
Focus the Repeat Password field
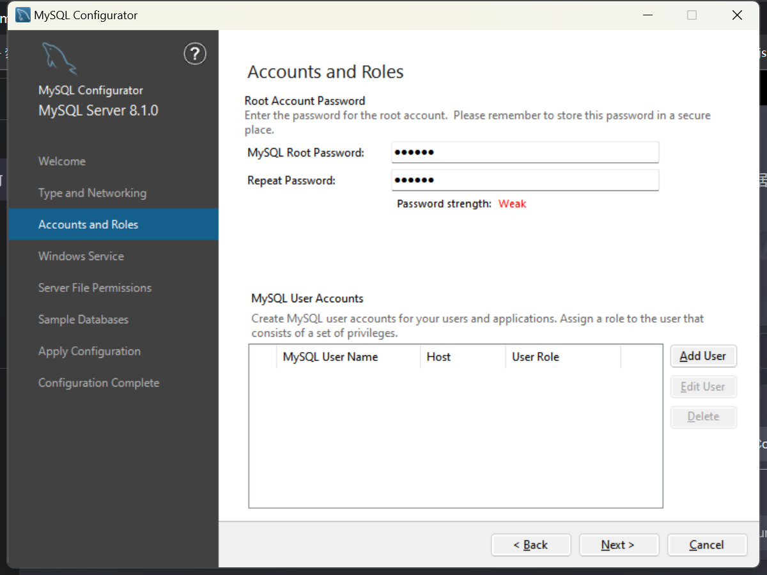tap(525, 180)
